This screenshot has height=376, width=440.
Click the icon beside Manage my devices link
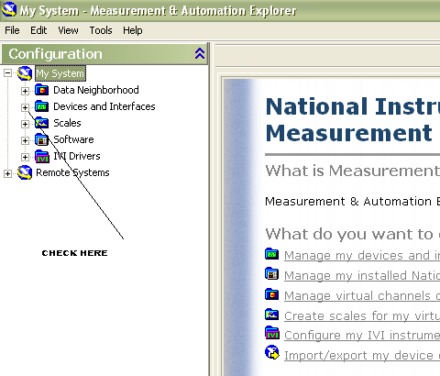[272, 254]
